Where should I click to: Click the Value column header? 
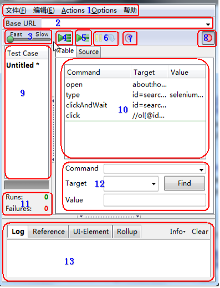click(x=187, y=73)
